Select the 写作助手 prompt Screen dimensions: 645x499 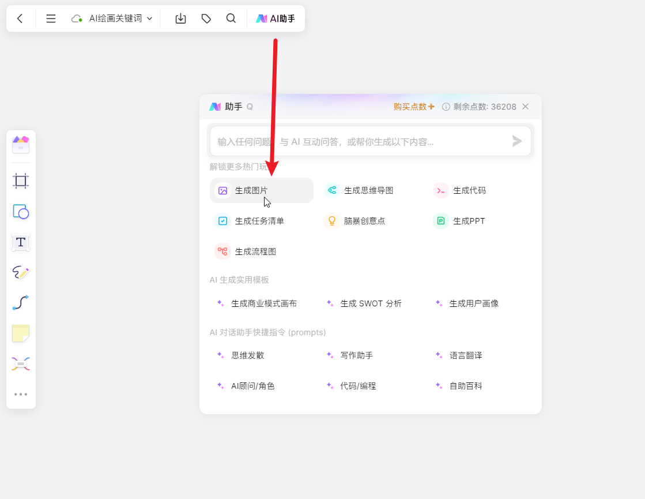(349, 355)
